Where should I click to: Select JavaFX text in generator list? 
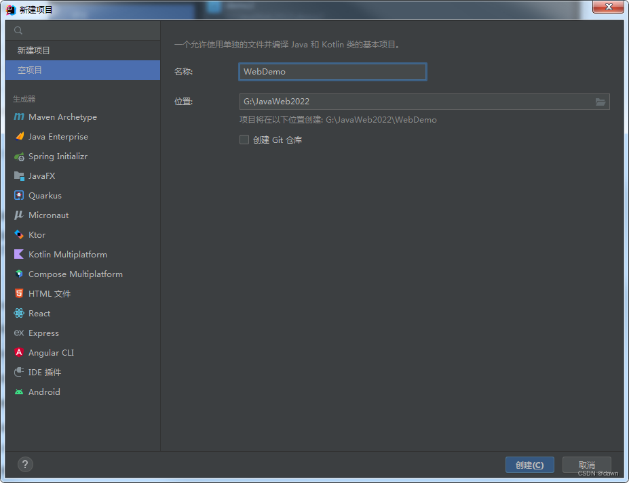tap(41, 176)
